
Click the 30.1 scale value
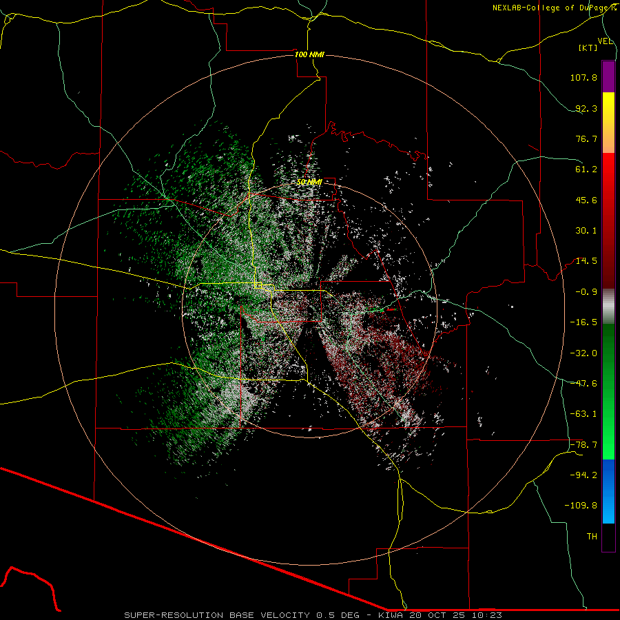(x=586, y=231)
